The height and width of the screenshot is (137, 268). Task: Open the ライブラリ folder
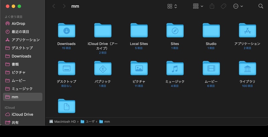(247, 68)
